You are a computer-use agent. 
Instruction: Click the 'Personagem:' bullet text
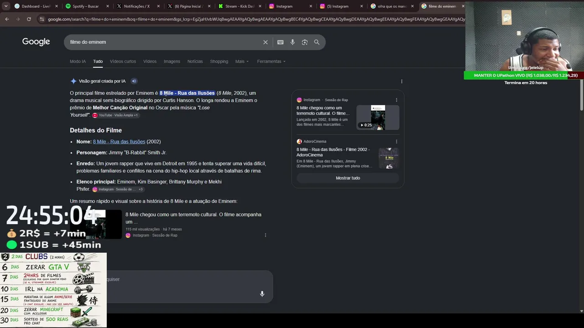[92, 153]
